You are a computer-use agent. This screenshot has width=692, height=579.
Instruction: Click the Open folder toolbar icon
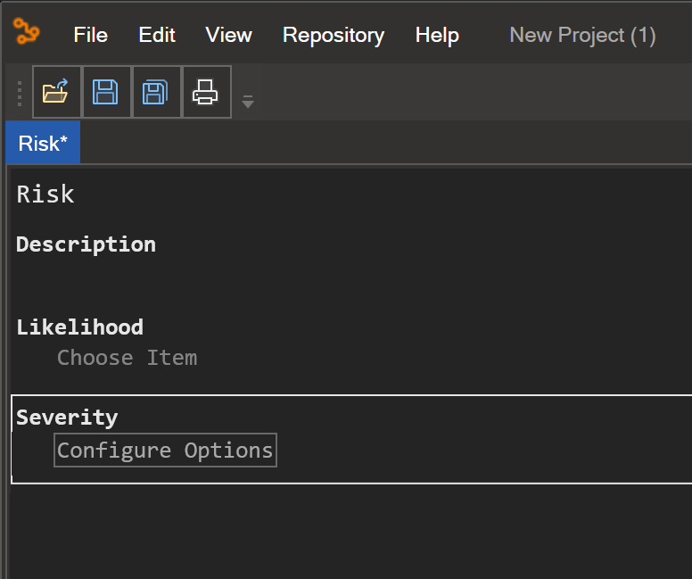point(56,92)
